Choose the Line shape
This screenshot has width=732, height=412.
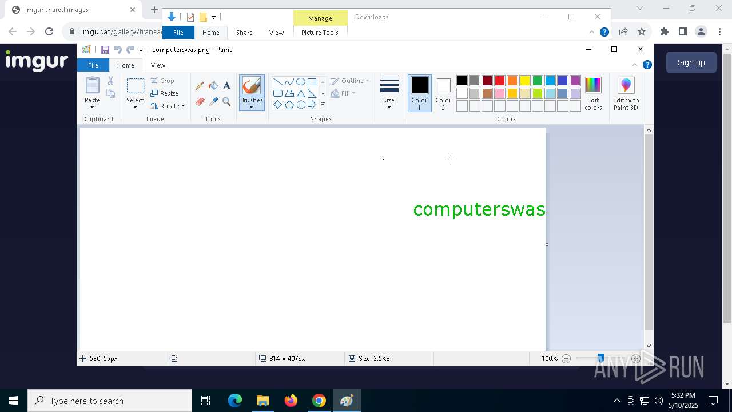click(x=277, y=81)
